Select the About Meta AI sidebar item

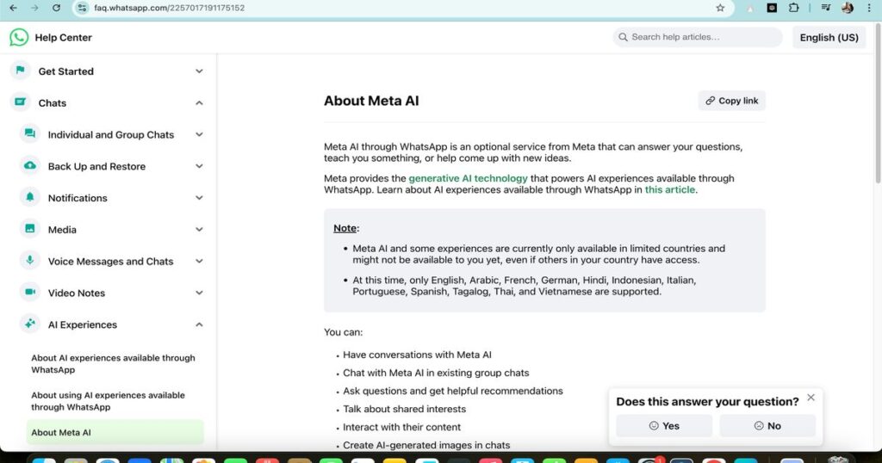(x=115, y=432)
